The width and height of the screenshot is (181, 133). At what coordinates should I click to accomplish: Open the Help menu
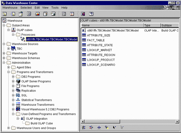[x=64, y=8]
